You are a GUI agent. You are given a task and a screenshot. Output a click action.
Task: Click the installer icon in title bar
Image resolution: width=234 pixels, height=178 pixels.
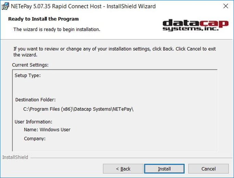pyautogui.click(x=5, y=6)
